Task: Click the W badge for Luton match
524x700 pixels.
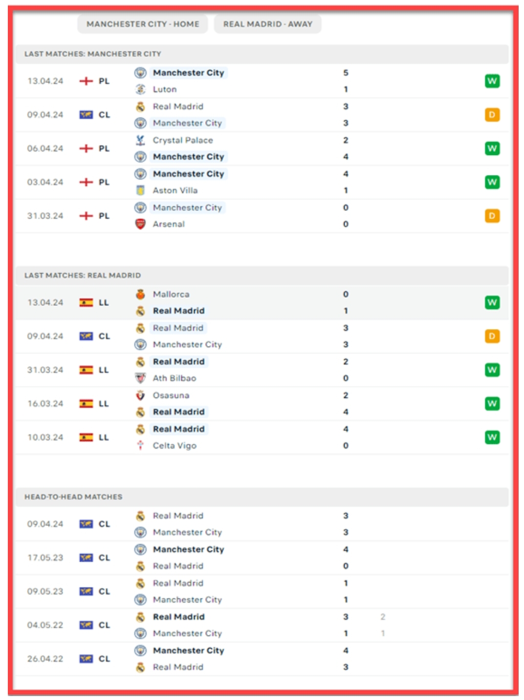Action: [492, 81]
